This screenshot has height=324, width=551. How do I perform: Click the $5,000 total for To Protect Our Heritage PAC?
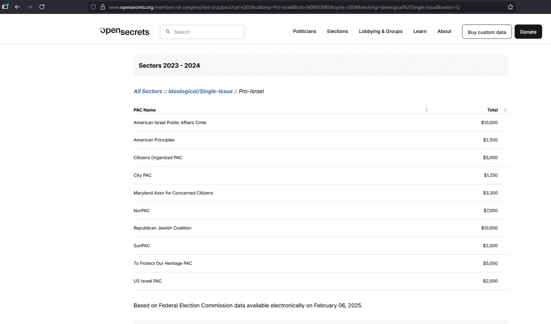pyautogui.click(x=490, y=263)
